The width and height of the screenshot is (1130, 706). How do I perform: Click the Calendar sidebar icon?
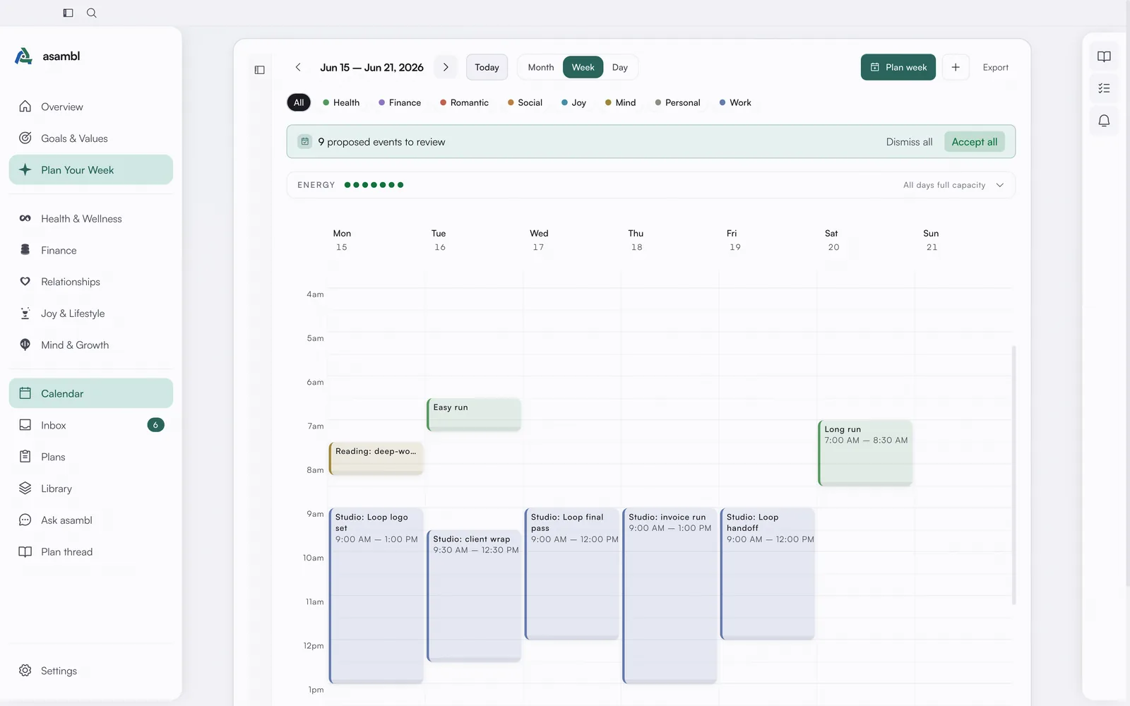25,393
